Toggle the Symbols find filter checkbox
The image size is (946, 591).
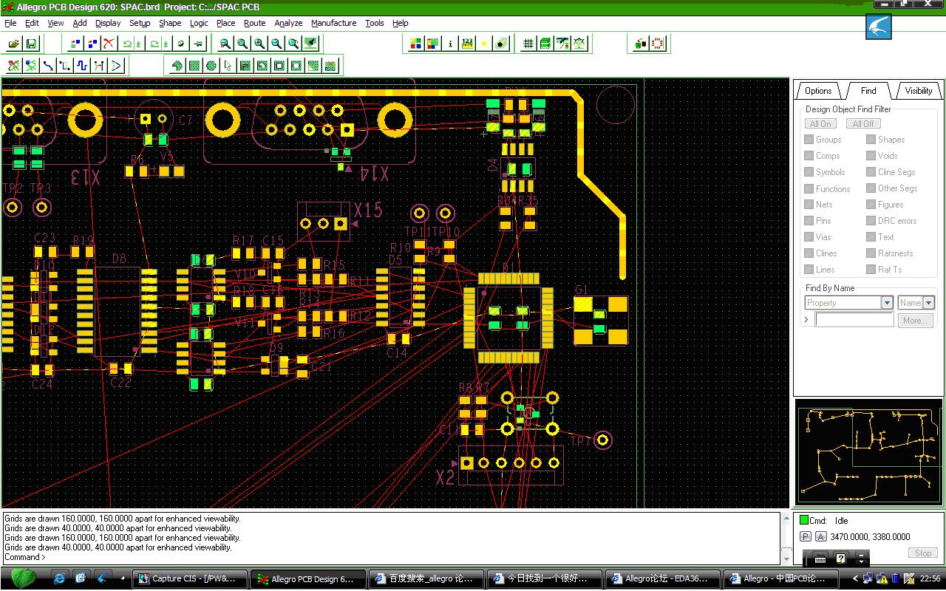coord(809,172)
